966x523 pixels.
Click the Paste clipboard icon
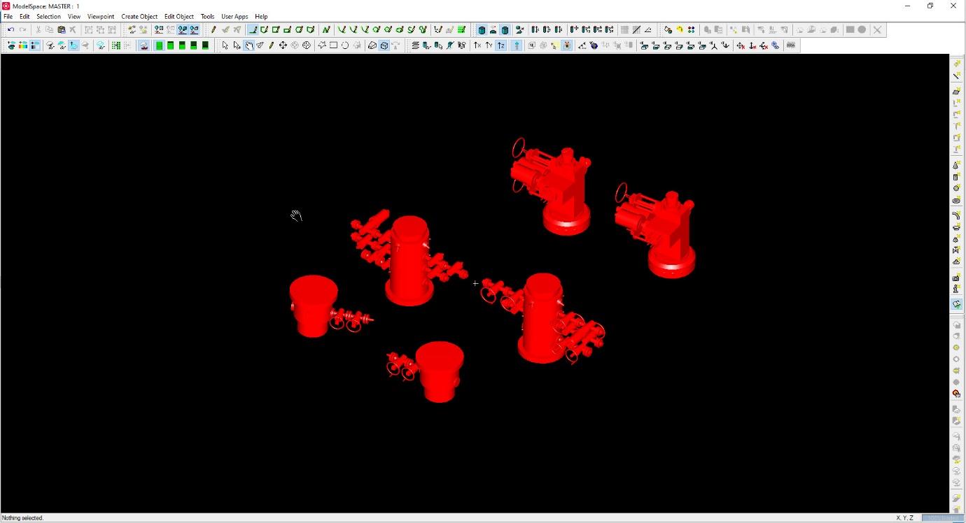click(x=61, y=30)
